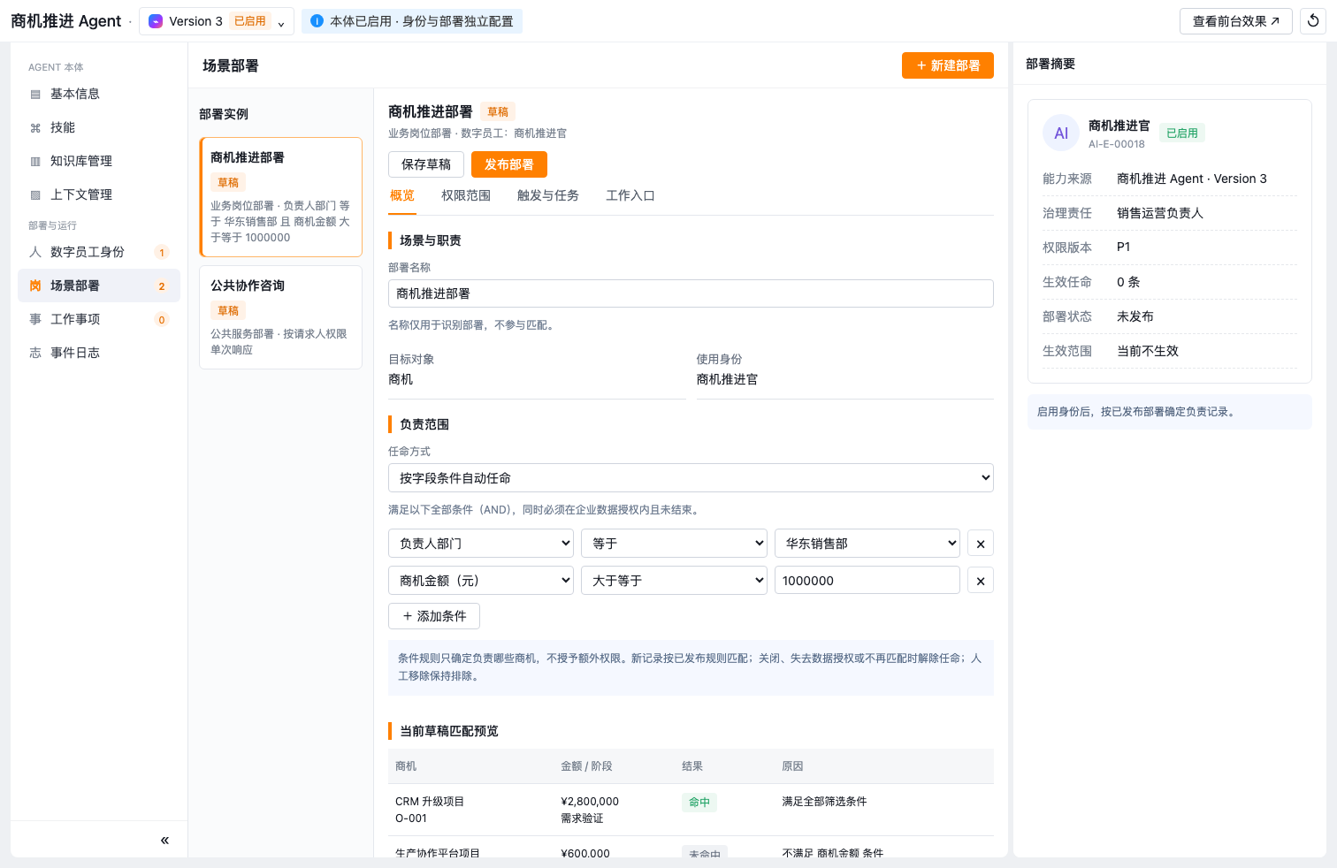Image resolution: width=1337 pixels, height=868 pixels.
Task: Click the 事件日志 sidebar icon
Action: click(x=35, y=353)
